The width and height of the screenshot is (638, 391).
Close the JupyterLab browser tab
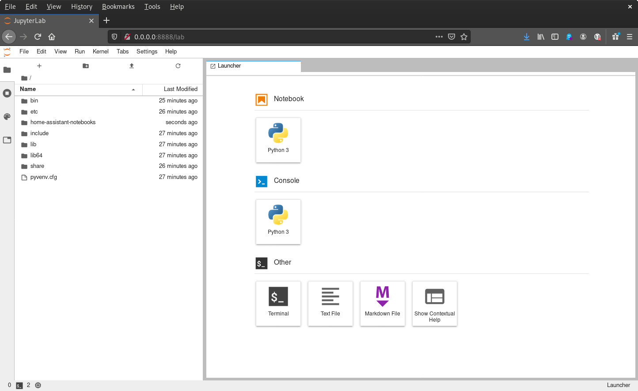tap(91, 21)
